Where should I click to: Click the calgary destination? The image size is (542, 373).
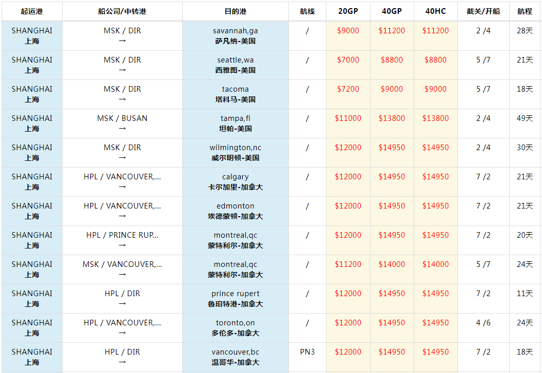[x=235, y=177]
